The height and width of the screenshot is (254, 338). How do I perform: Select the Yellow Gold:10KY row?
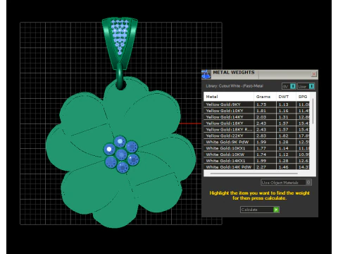tap(257, 111)
